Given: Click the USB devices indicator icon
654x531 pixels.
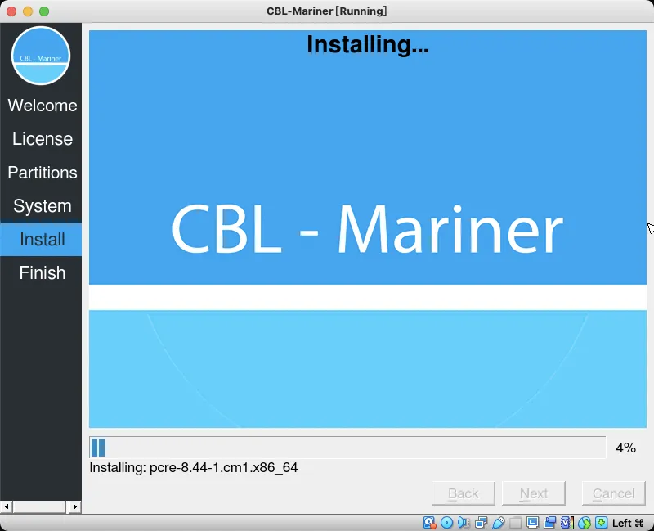Looking at the screenshot, I should [x=499, y=522].
